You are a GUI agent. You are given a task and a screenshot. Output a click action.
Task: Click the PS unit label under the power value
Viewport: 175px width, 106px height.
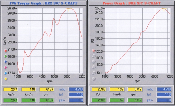pyautogui.click(x=98, y=94)
